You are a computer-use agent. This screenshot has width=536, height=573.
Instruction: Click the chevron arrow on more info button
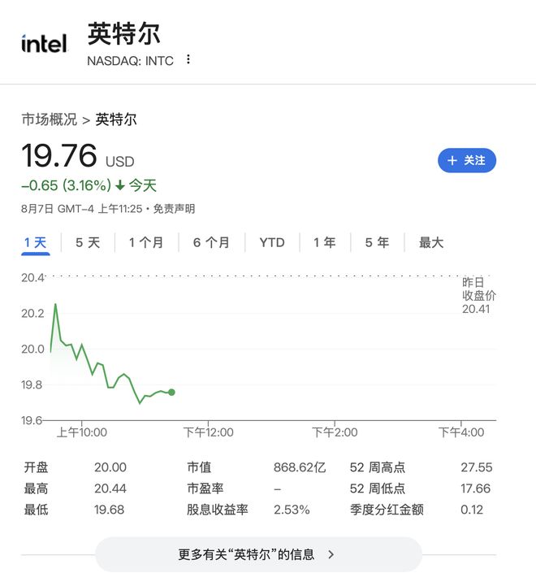pos(331,554)
